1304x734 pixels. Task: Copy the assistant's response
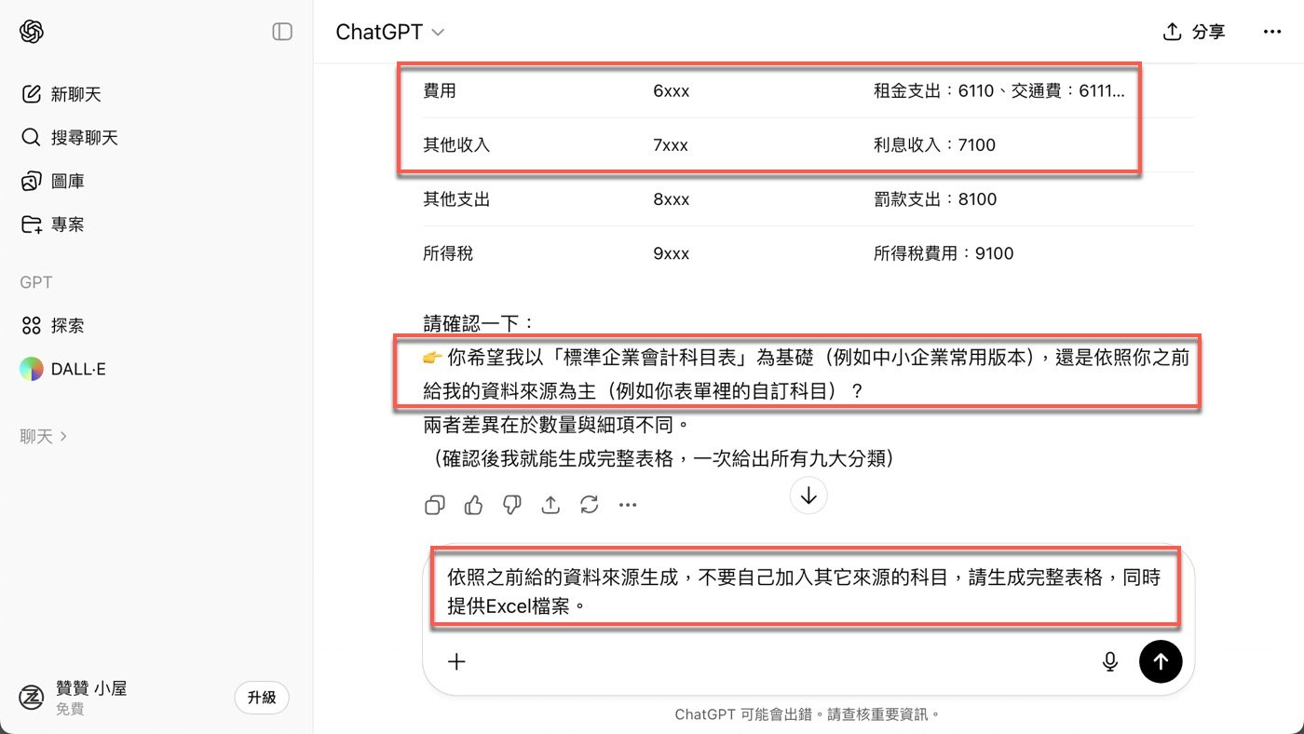pos(434,504)
